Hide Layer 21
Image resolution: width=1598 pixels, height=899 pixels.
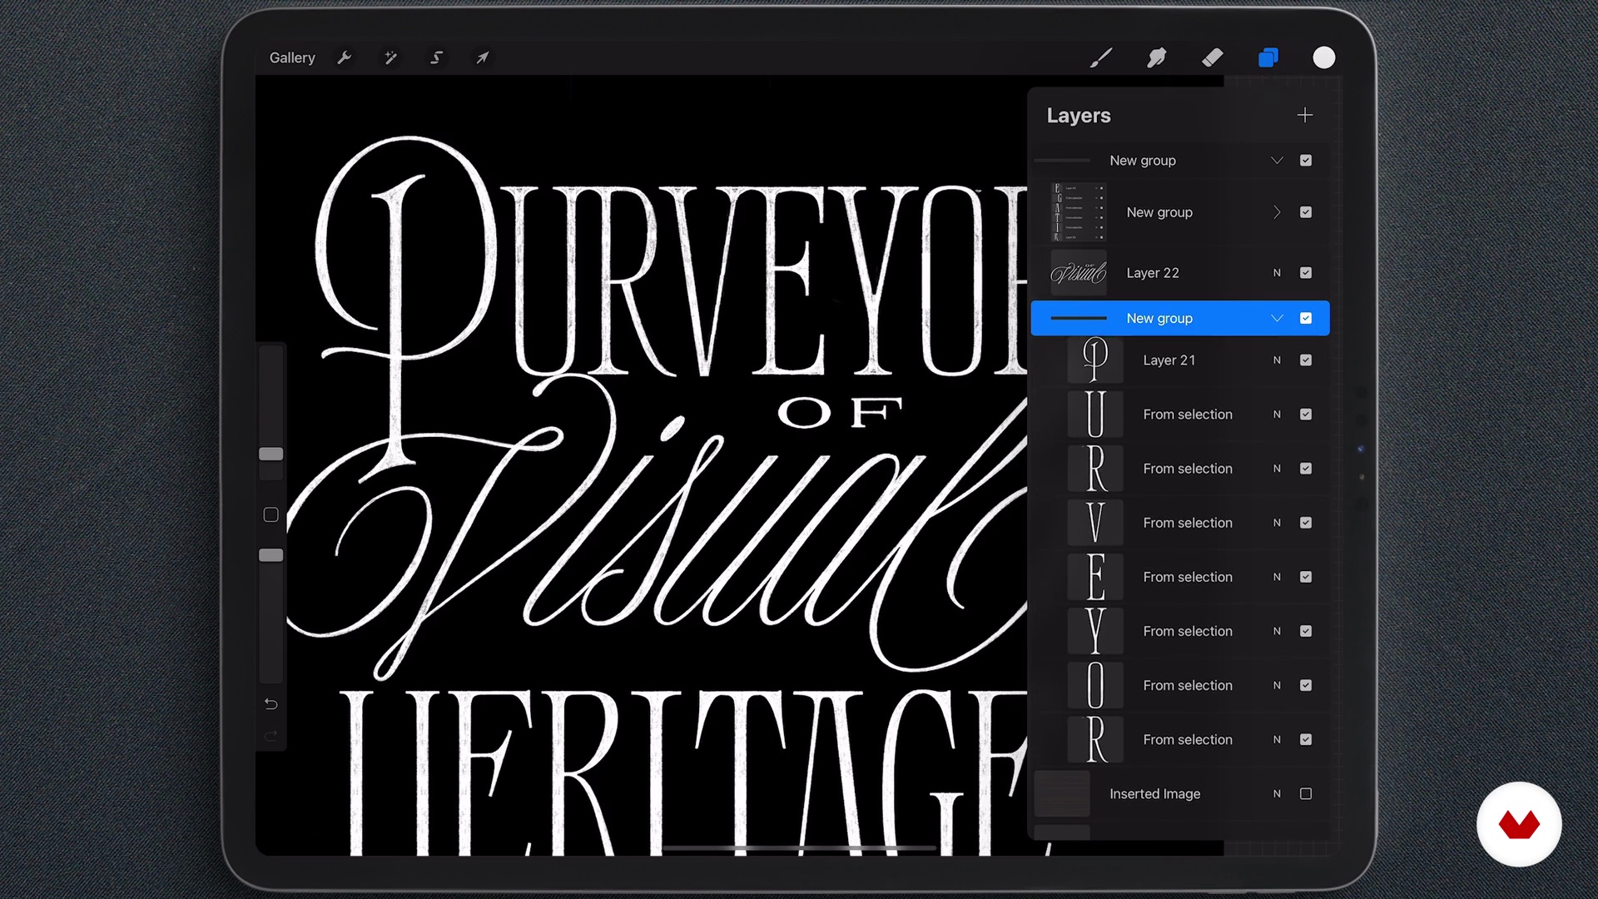tap(1306, 360)
